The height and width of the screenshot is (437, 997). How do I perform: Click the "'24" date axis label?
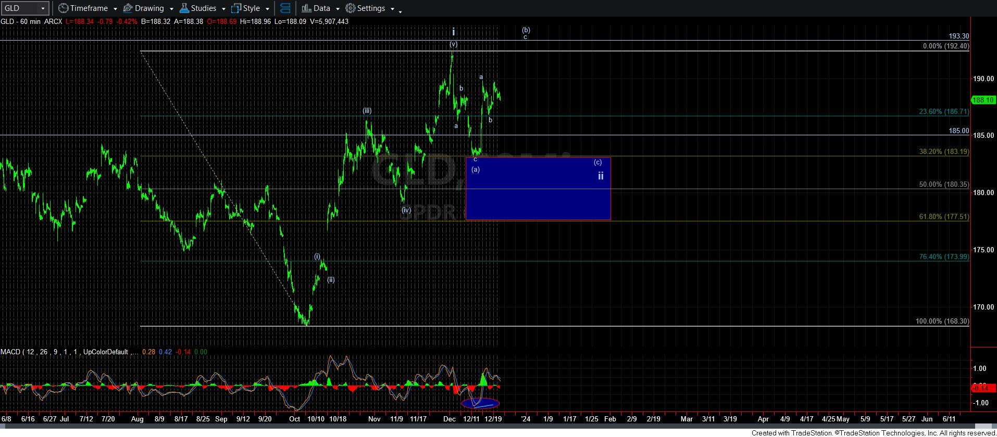tap(525, 419)
